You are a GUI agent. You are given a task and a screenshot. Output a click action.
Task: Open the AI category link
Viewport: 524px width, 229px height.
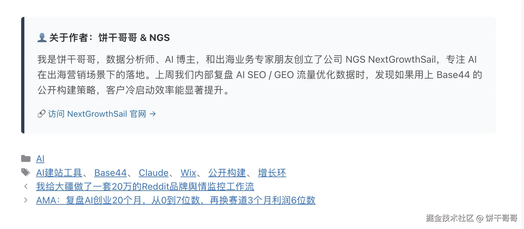pyautogui.click(x=40, y=159)
